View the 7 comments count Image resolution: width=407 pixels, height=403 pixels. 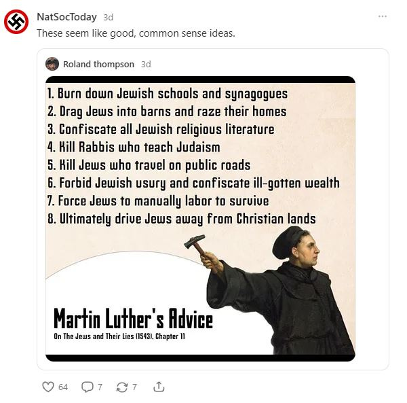coord(100,387)
